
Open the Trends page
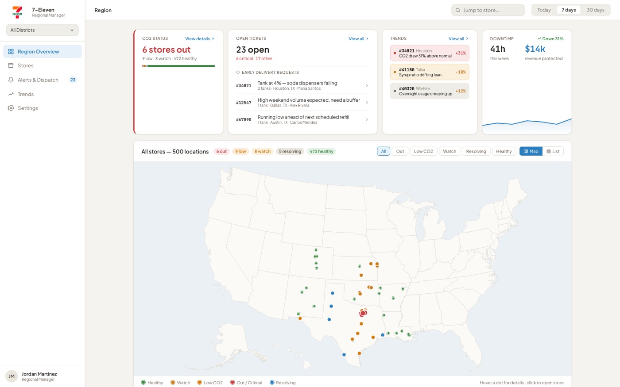43,94
